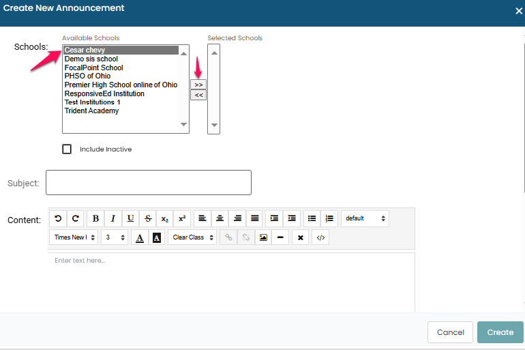This screenshot has height=350, width=525.
Task: Pick the text background color swatch
Action: point(157,237)
